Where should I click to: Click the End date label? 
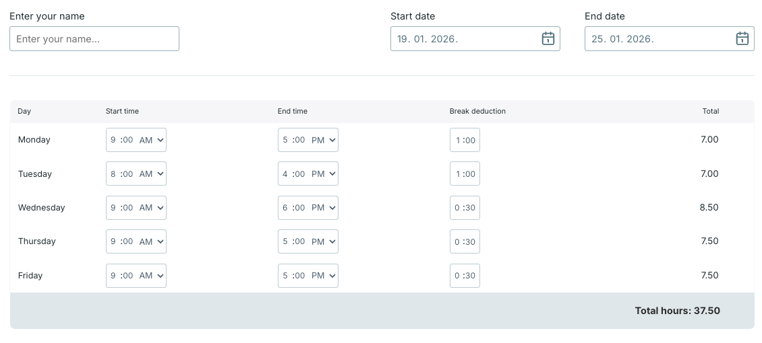pos(605,16)
